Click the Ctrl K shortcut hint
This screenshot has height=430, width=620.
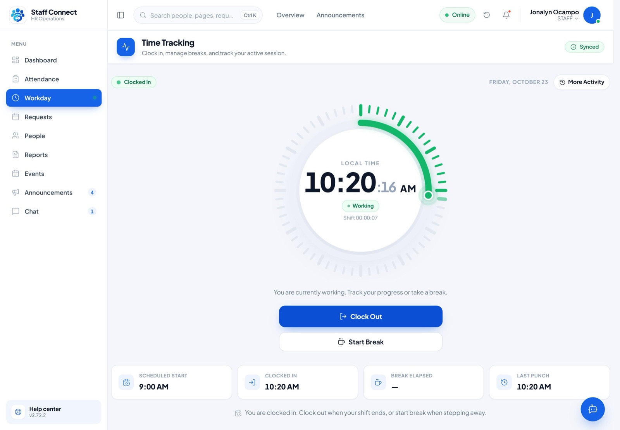[x=250, y=15]
